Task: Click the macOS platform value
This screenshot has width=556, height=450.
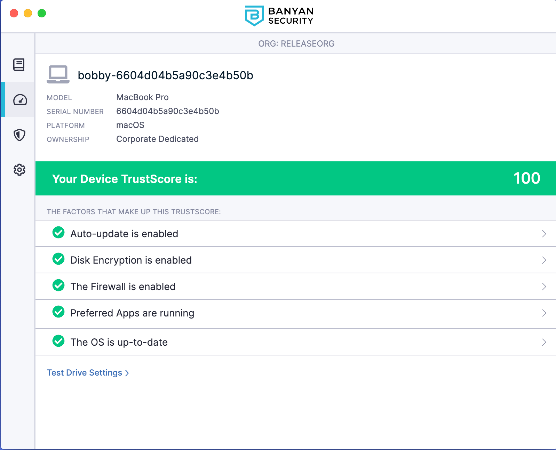Action: coord(130,125)
